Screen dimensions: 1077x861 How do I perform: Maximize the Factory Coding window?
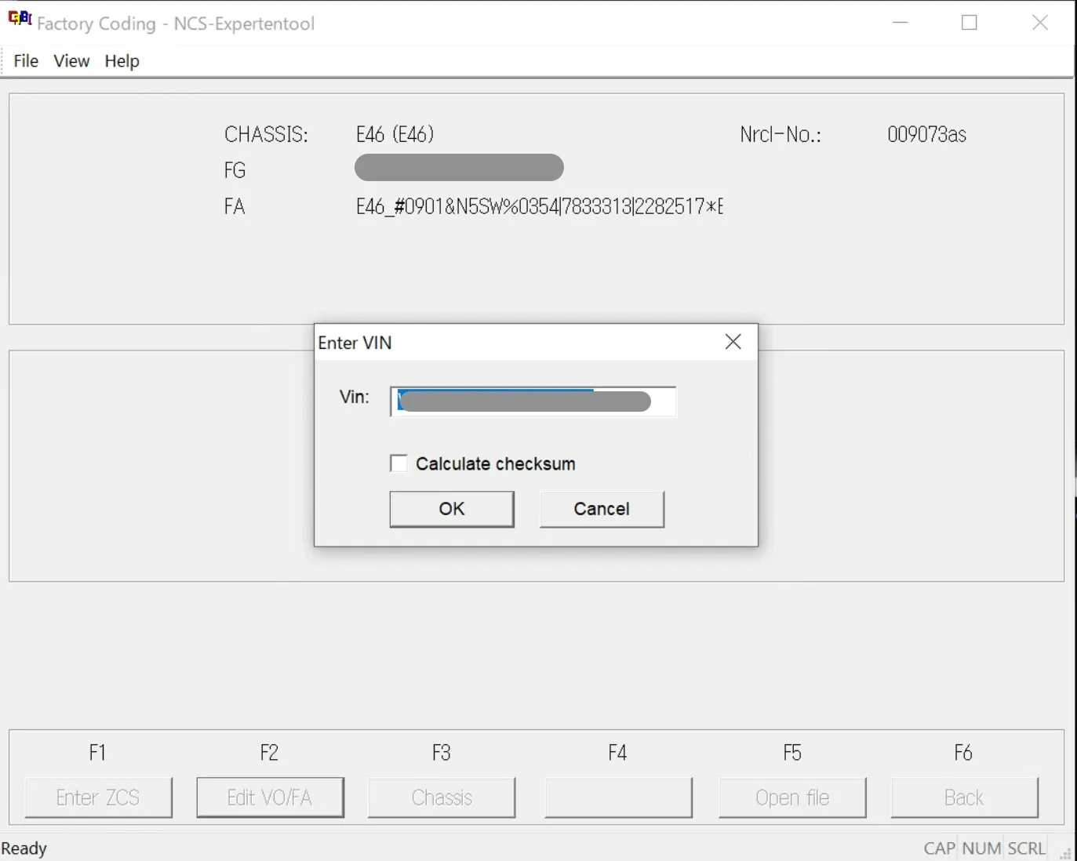point(970,23)
